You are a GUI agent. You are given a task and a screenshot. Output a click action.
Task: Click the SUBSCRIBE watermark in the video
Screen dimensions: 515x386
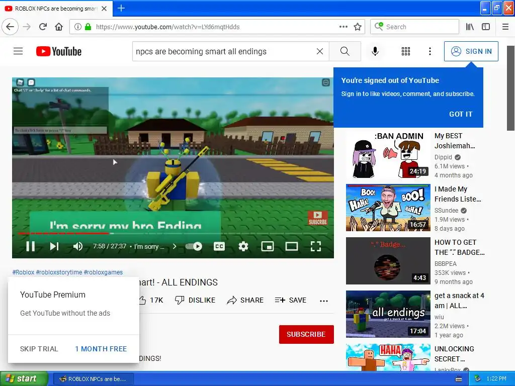[x=318, y=218]
